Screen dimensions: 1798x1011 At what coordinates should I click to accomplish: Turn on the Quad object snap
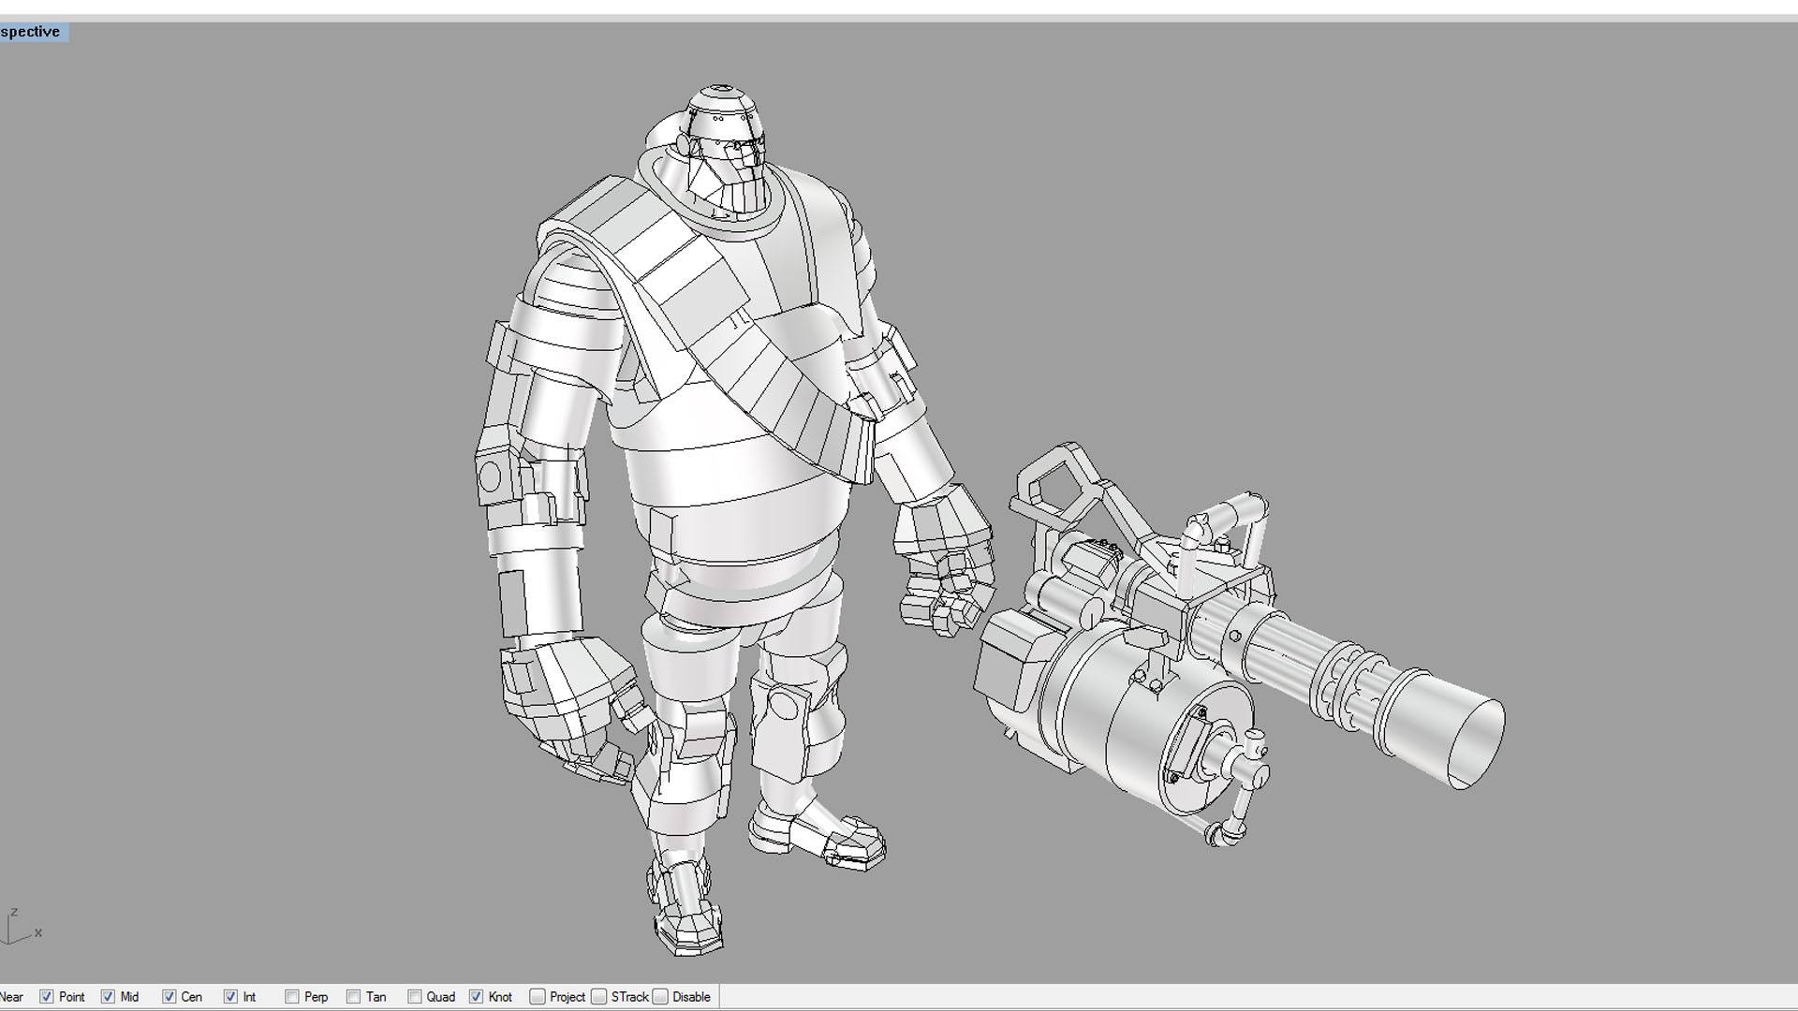[415, 997]
